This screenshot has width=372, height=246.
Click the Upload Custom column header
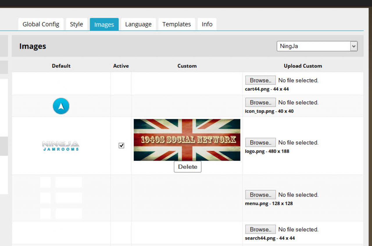[303, 66]
